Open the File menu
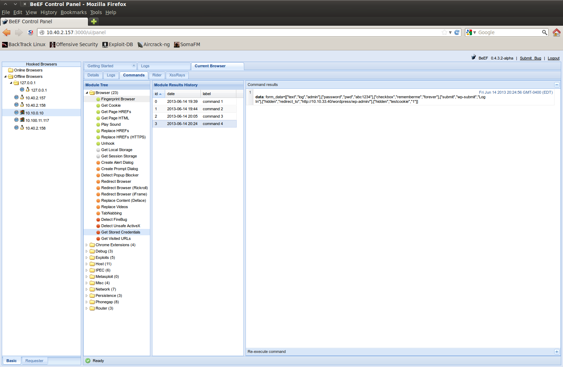563x367 pixels. [x=6, y=12]
